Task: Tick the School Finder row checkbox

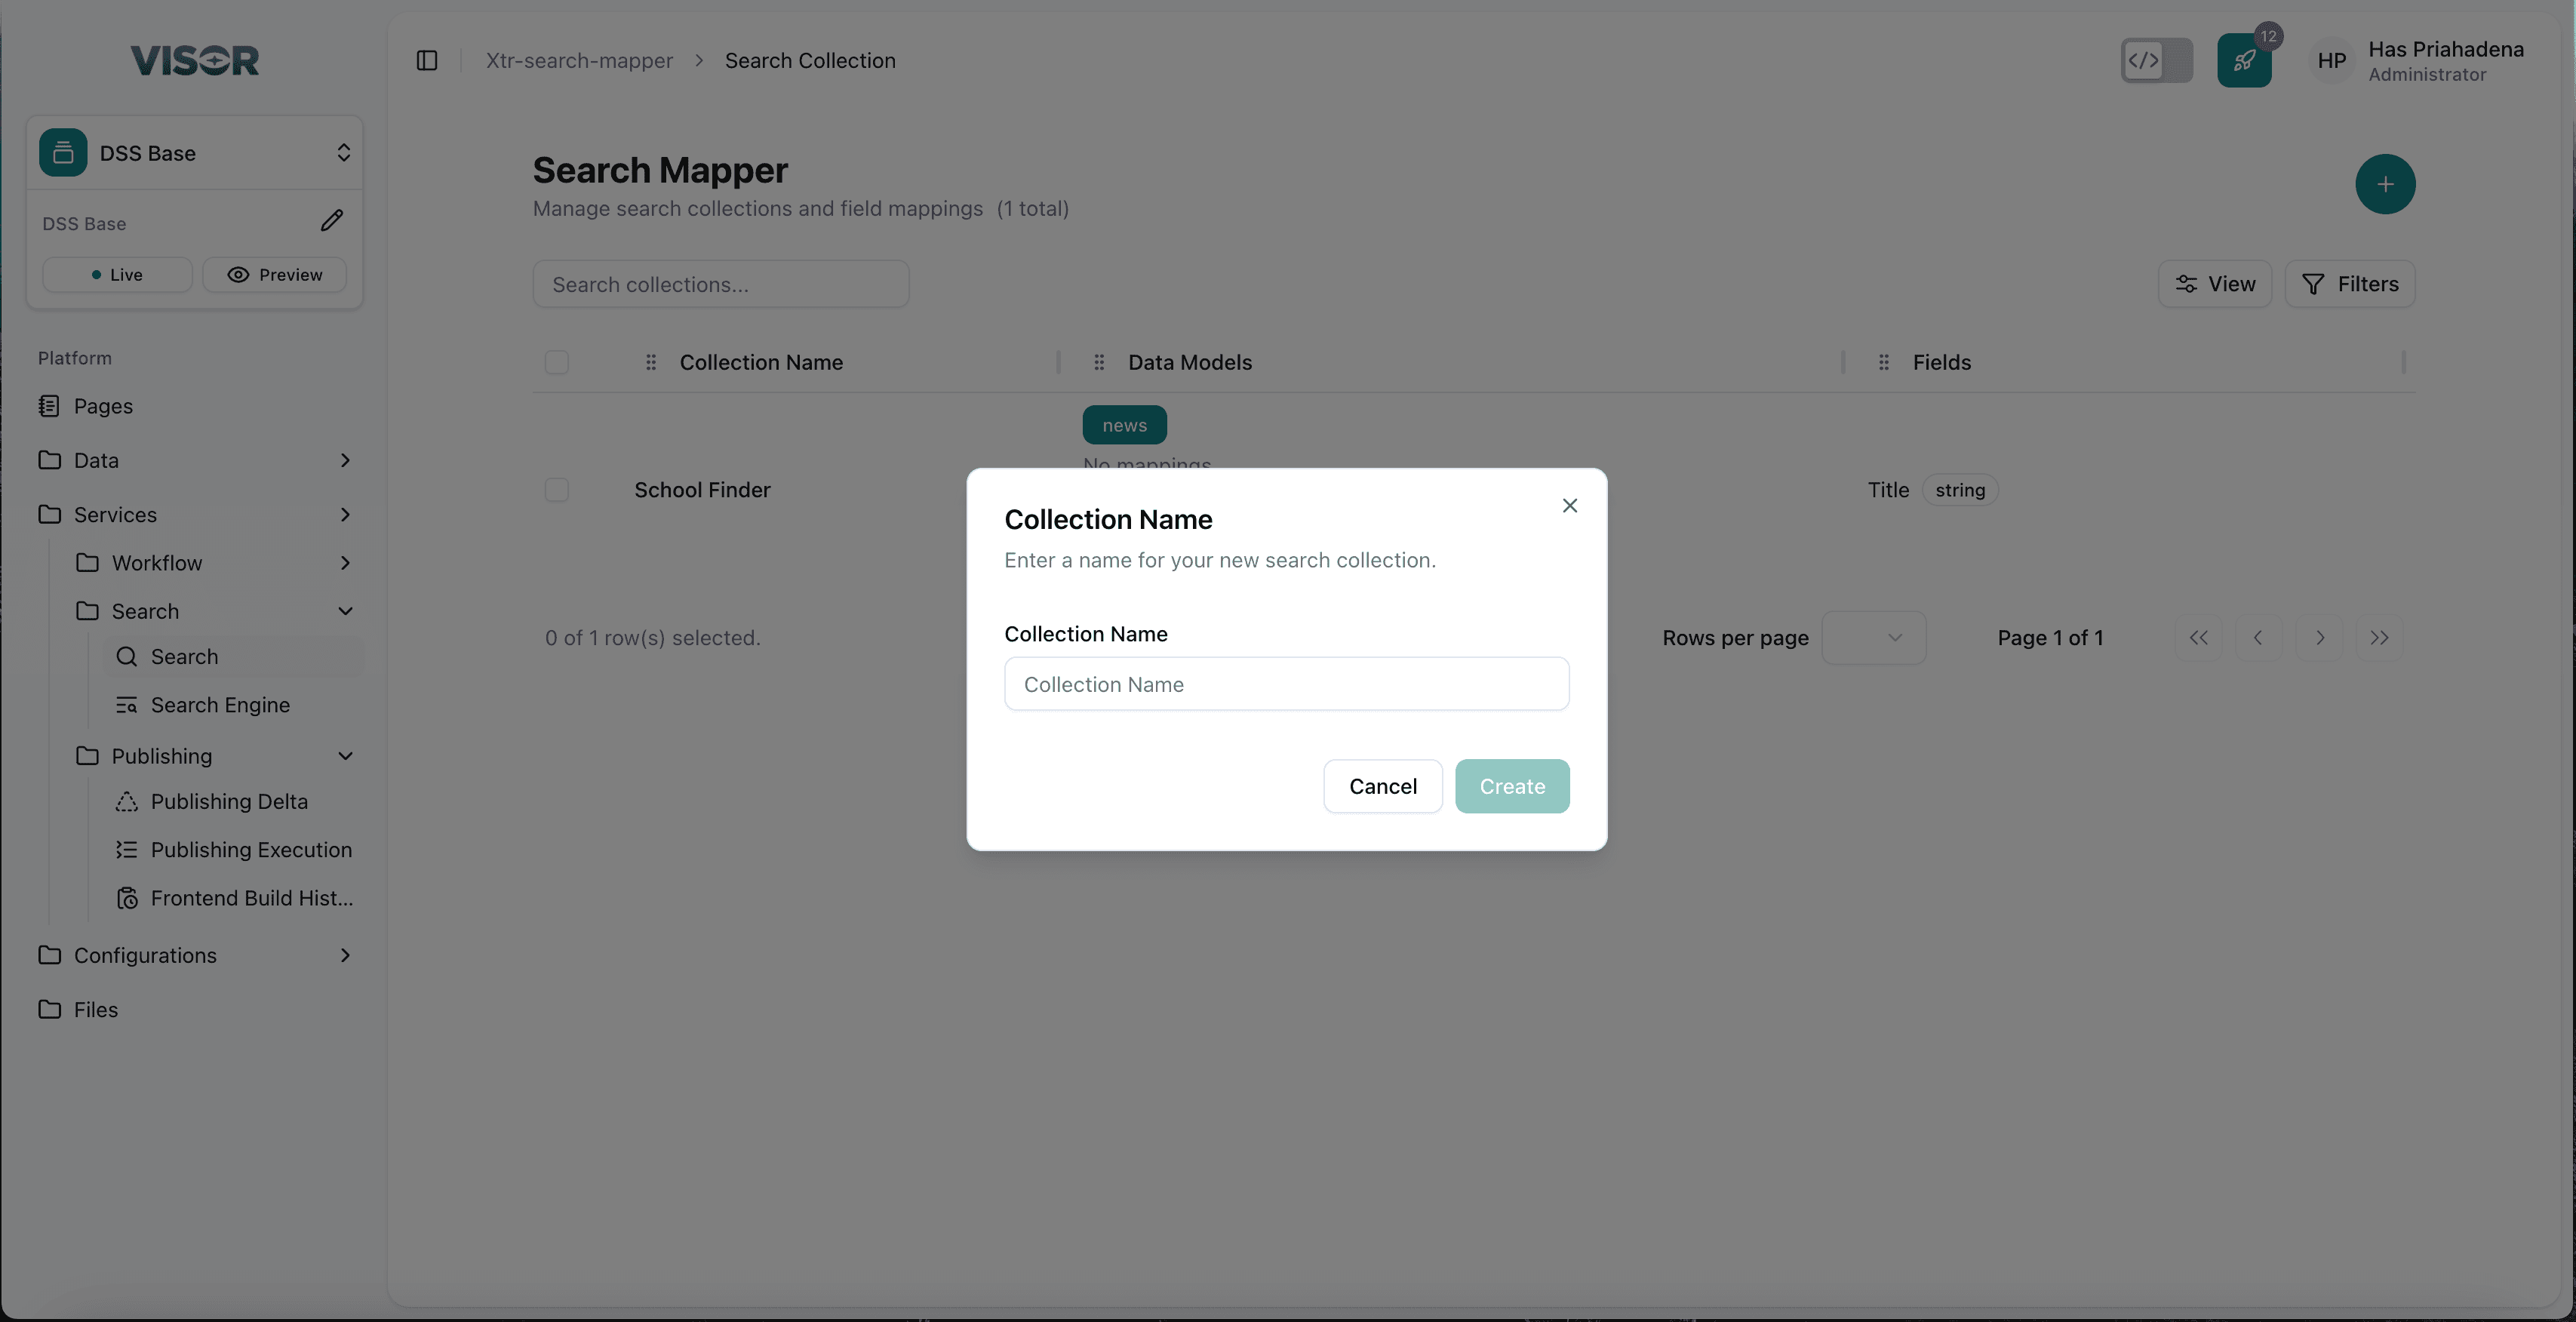Action: pyautogui.click(x=557, y=490)
